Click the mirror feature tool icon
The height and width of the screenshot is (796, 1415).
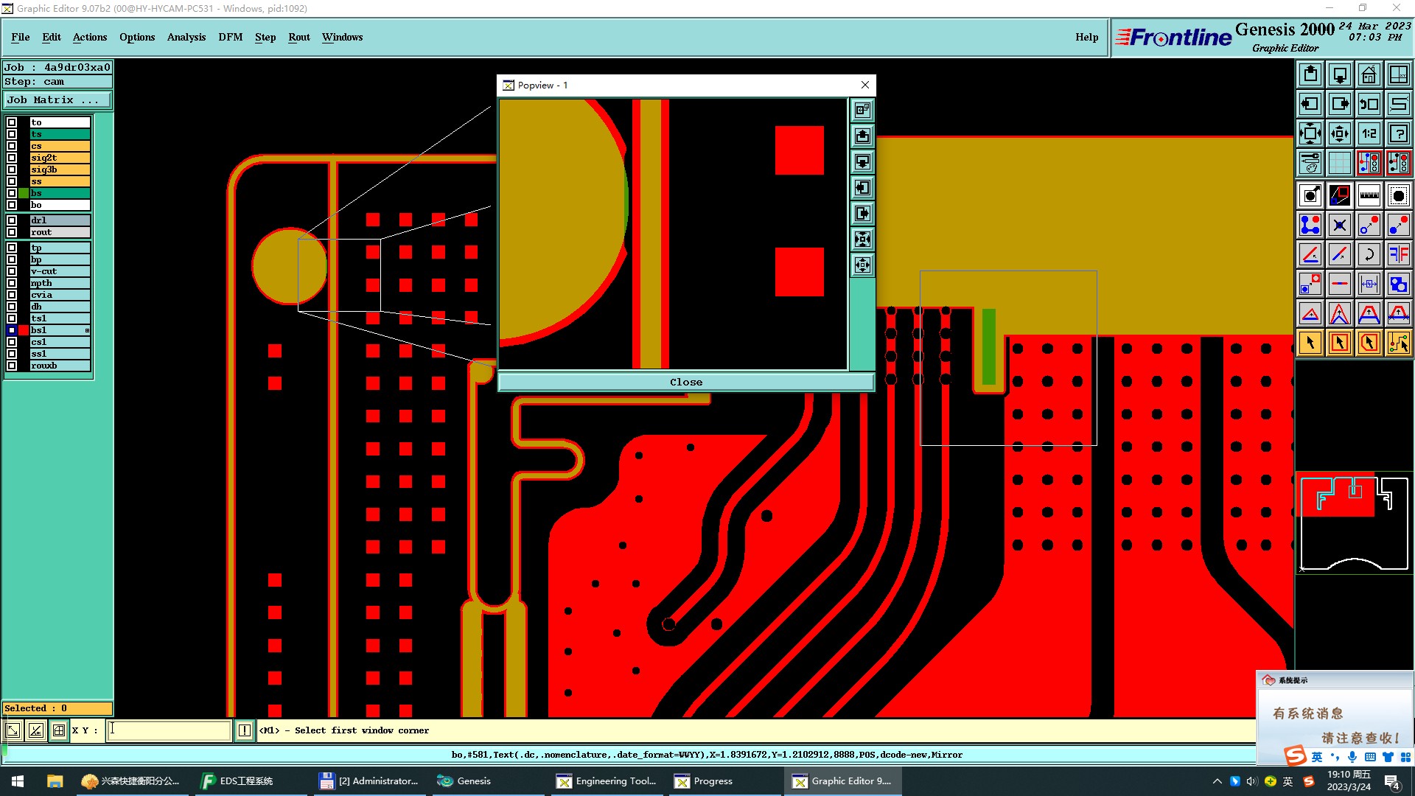pyautogui.click(x=1398, y=254)
